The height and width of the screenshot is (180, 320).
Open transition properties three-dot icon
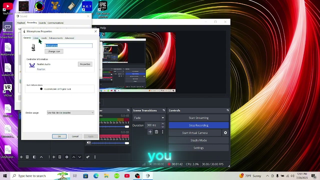click(x=162, y=132)
